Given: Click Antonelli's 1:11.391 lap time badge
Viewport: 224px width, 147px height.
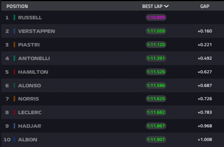Looking at the screenshot, I should (x=156, y=58).
